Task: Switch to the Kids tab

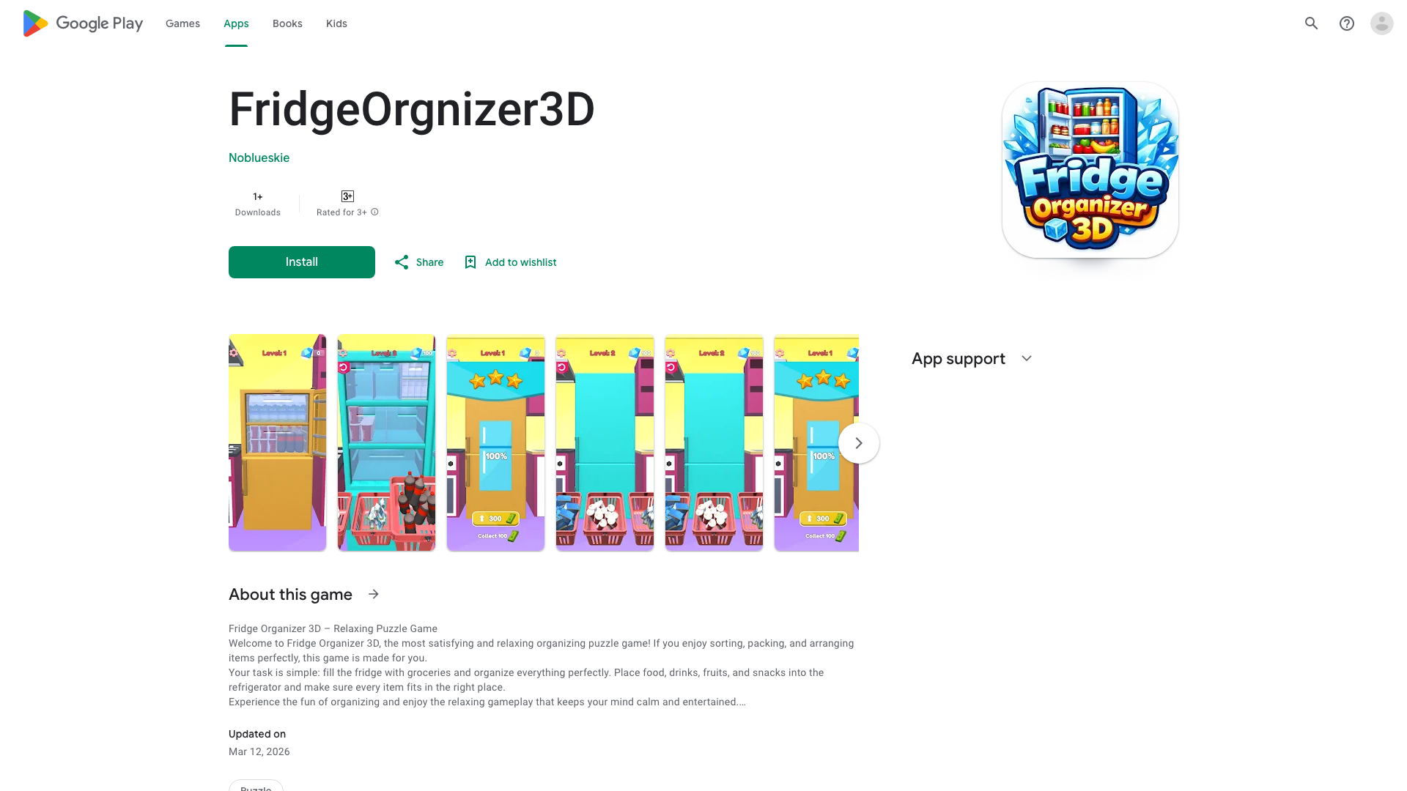Action: 336,23
